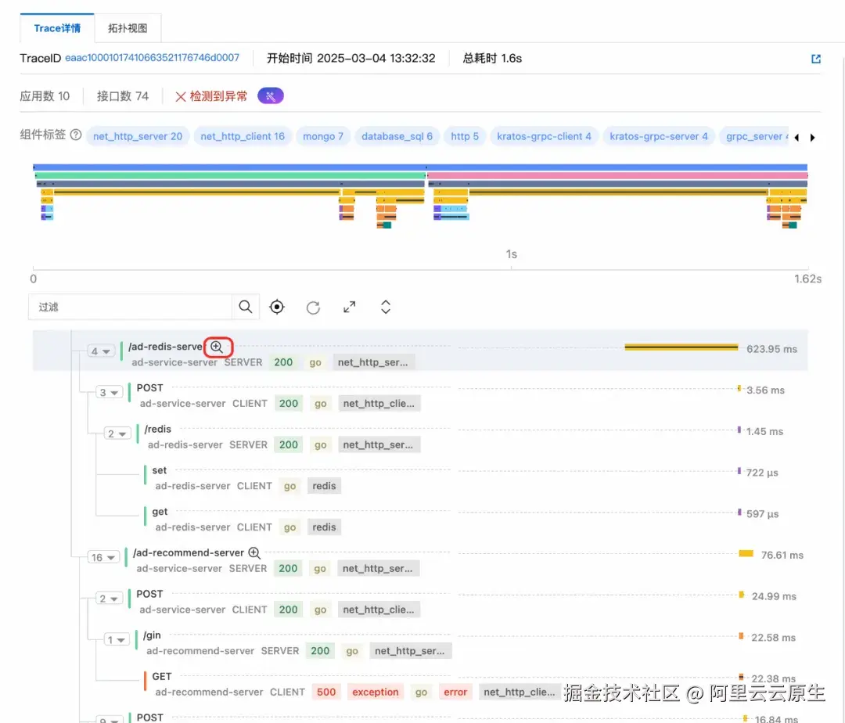Click the left arrow beside component tags

[795, 136]
